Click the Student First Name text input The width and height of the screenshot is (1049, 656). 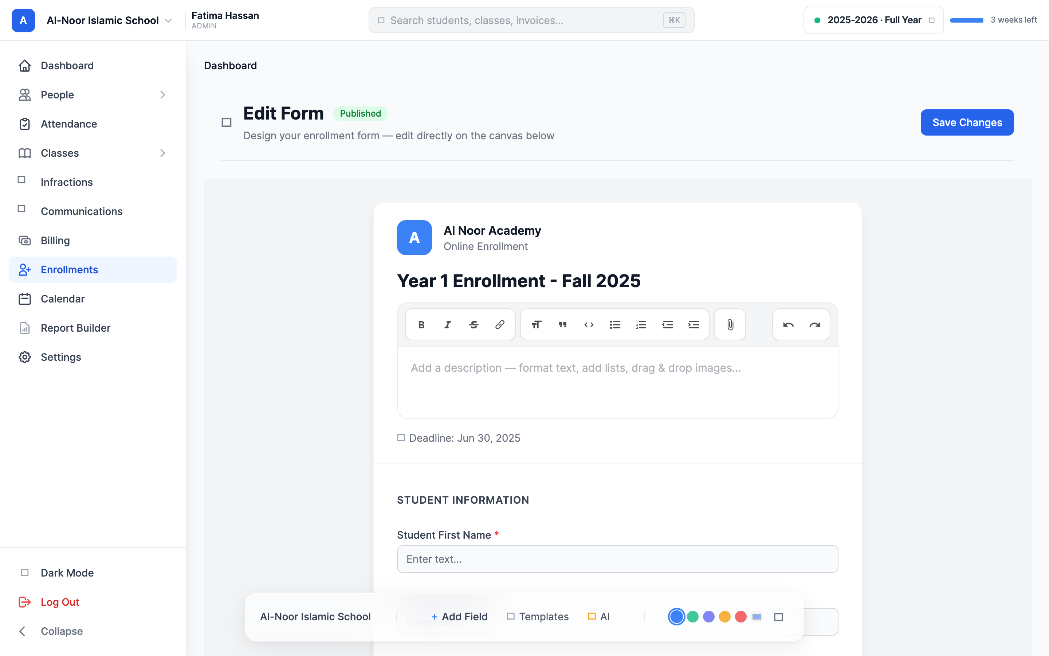coord(617,559)
